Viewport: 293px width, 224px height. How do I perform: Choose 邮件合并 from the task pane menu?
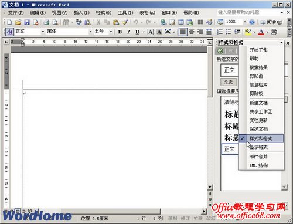(261, 157)
